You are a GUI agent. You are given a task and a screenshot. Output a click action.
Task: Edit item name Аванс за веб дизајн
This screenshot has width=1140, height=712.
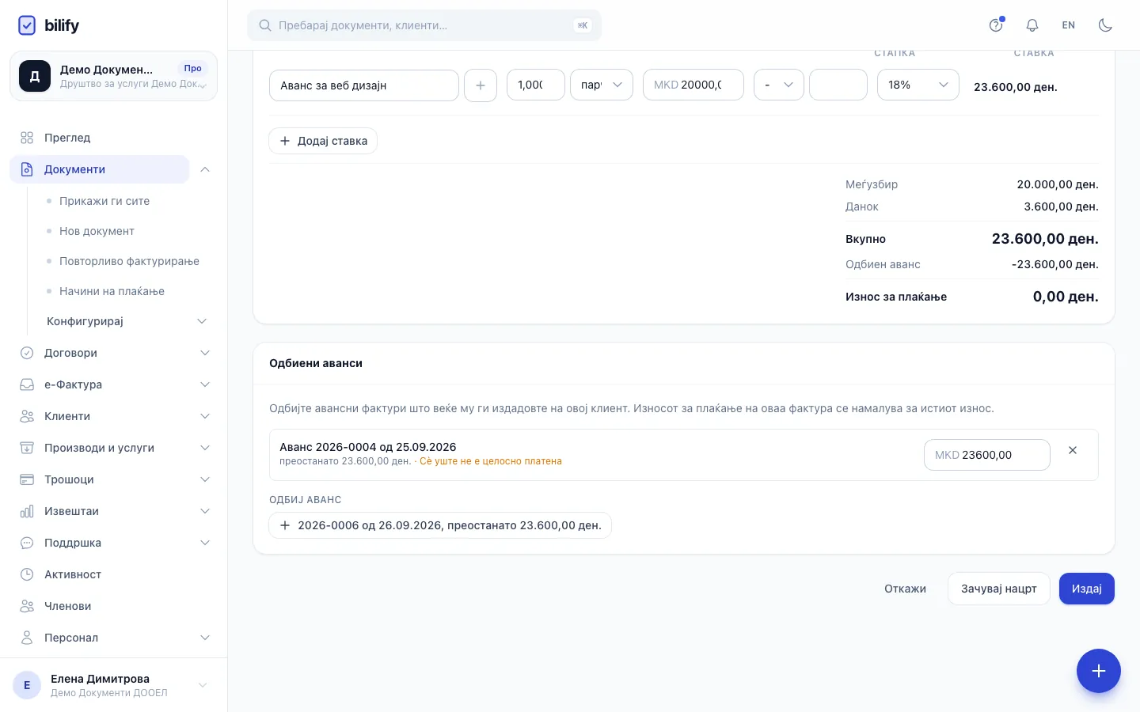coord(364,85)
